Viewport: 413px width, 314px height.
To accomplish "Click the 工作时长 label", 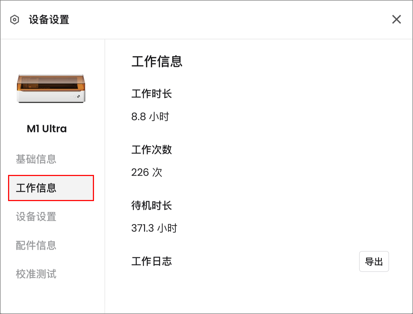I will [152, 94].
